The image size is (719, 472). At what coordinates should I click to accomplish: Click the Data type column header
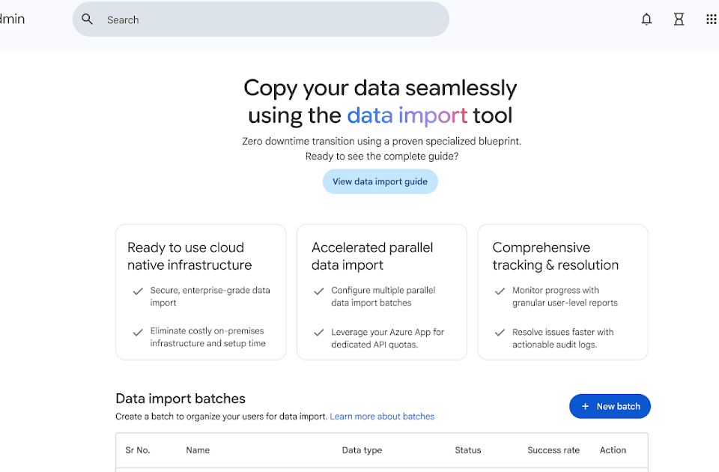[362, 450]
